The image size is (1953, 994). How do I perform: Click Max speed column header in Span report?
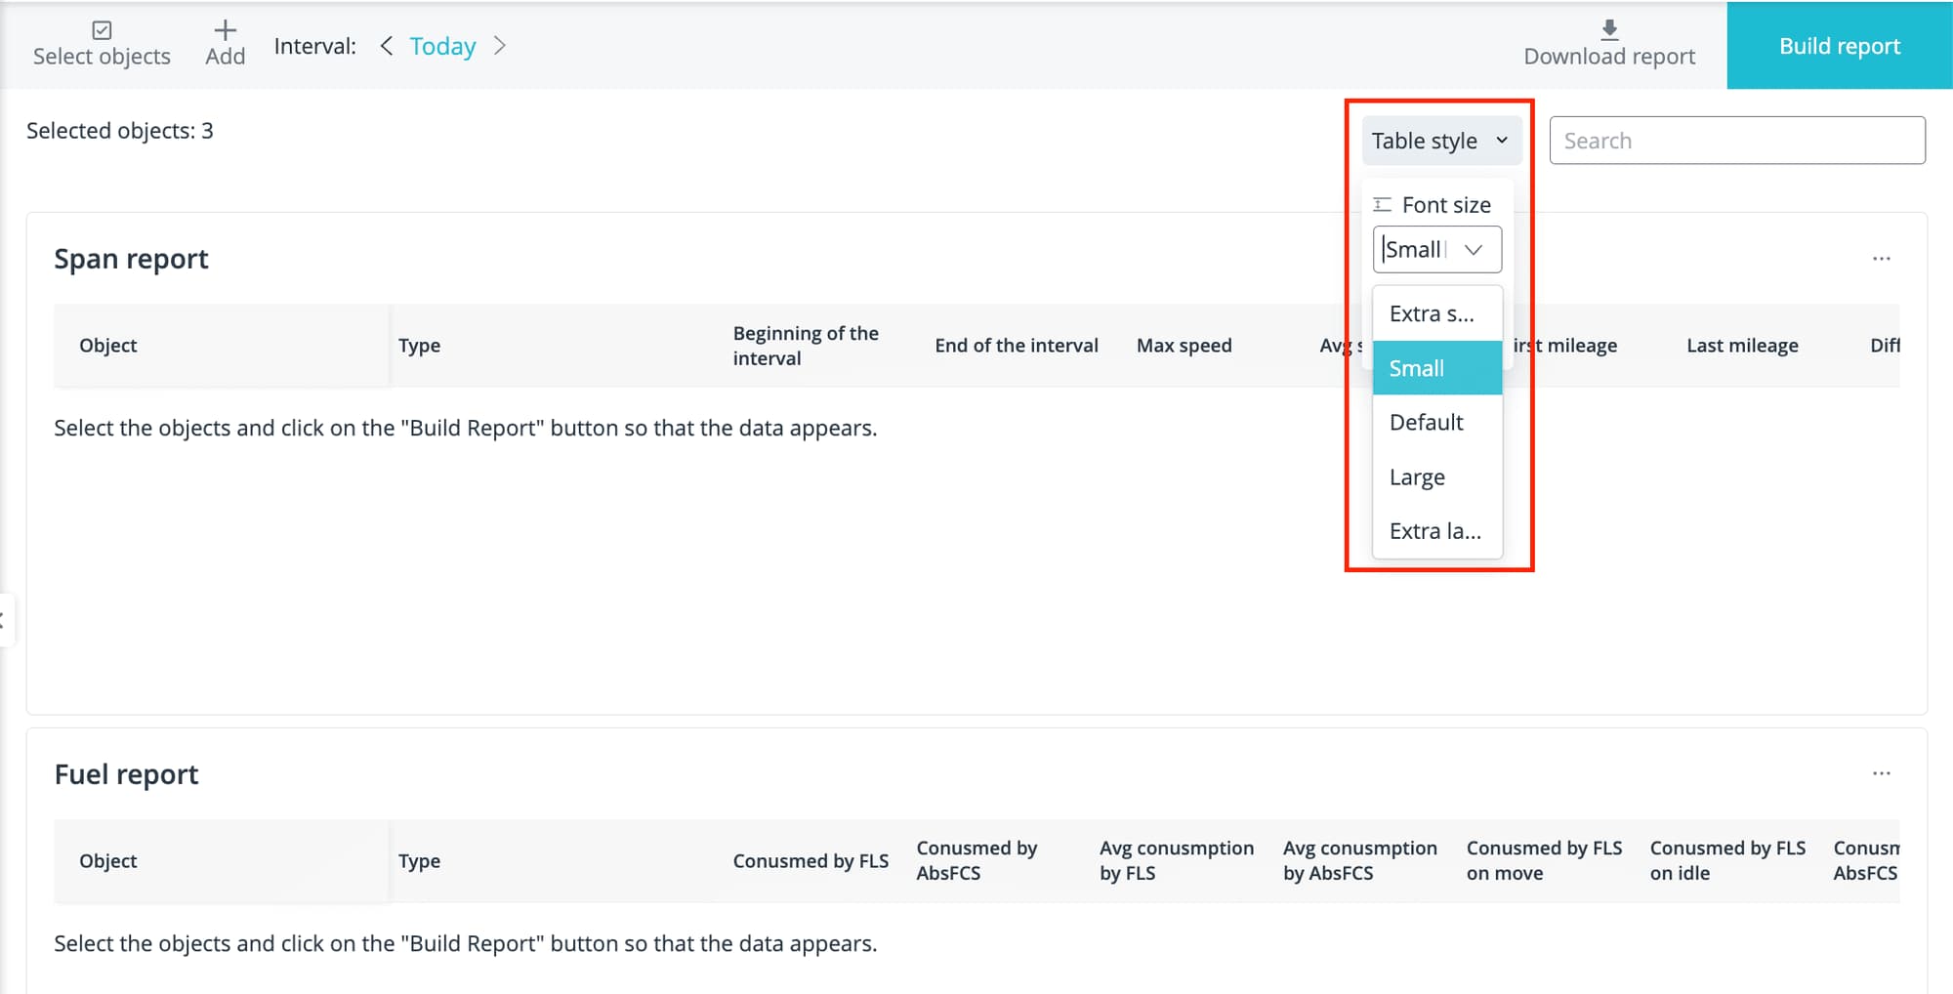[x=1184, y=346]
